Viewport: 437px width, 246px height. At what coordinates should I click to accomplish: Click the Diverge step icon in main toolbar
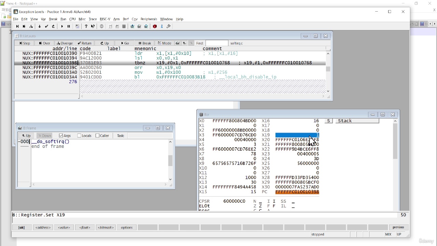(x=31, y=26)
